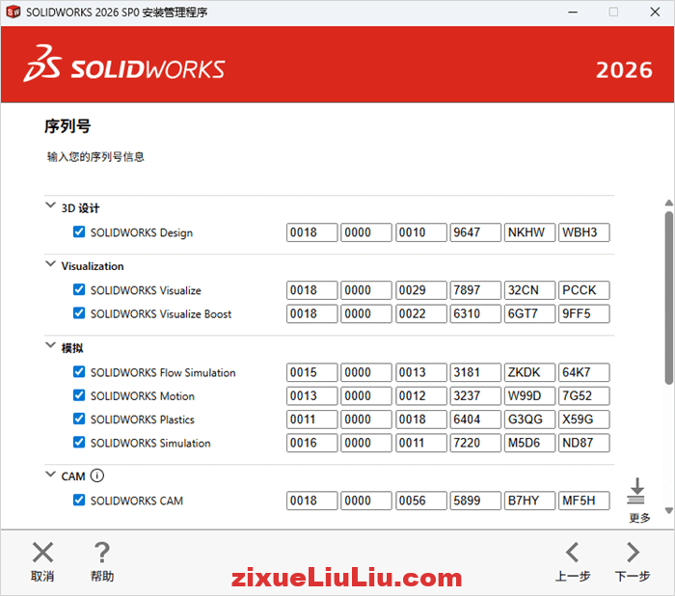
Task: Click Design serial field WBH3
Action: [x=584, y=232]
